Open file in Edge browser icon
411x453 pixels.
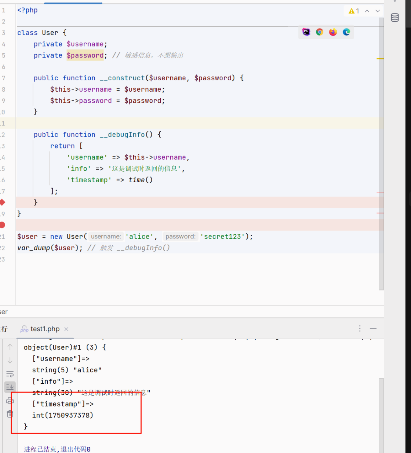[x=346, y=32]
